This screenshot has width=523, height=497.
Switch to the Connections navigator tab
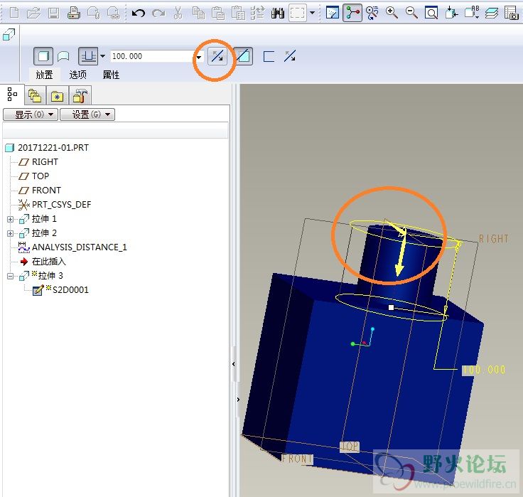(80, 96)
